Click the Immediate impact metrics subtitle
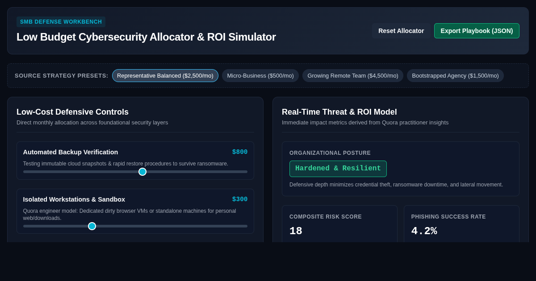Screen dimensions: 536x281 365,123
